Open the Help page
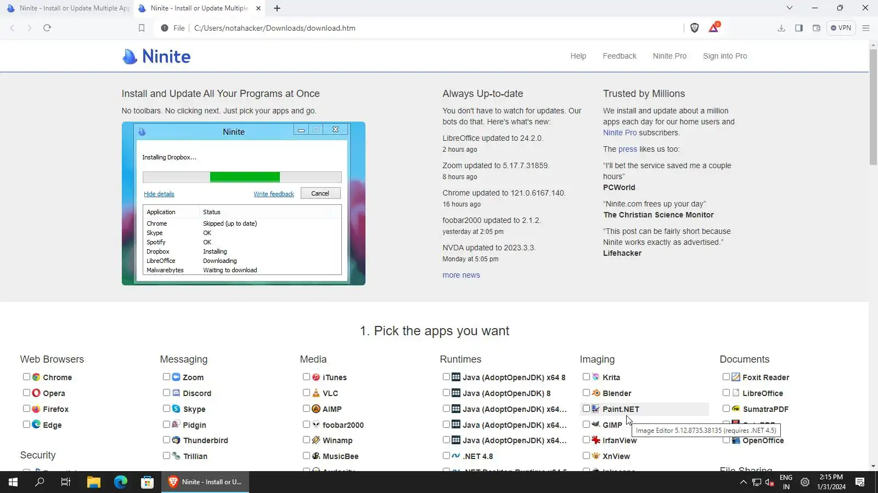The image size is (878, 493). 578,56
